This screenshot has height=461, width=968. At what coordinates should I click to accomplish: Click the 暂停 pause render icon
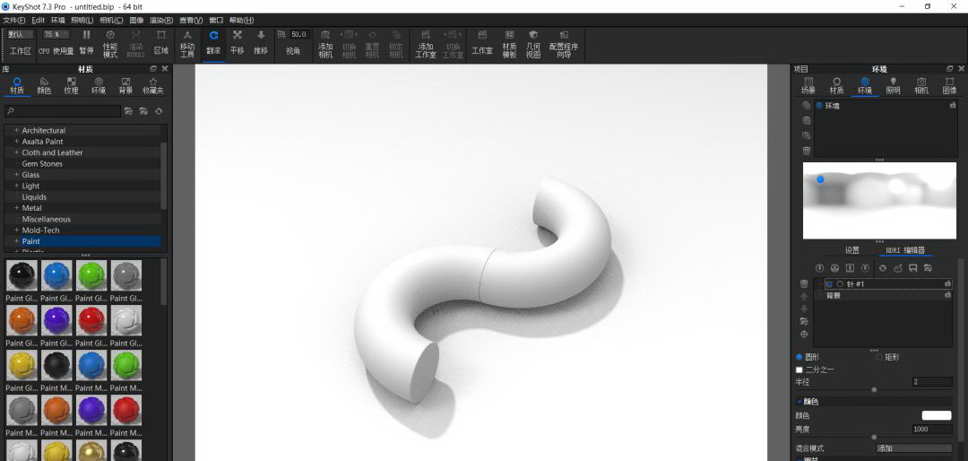[x=86, y=35]
